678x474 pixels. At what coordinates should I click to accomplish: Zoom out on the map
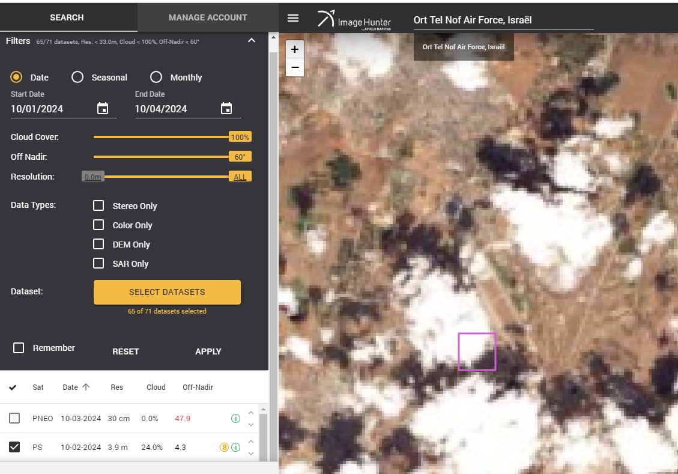294,67
